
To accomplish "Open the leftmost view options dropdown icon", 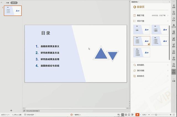I will coord(119,115).
